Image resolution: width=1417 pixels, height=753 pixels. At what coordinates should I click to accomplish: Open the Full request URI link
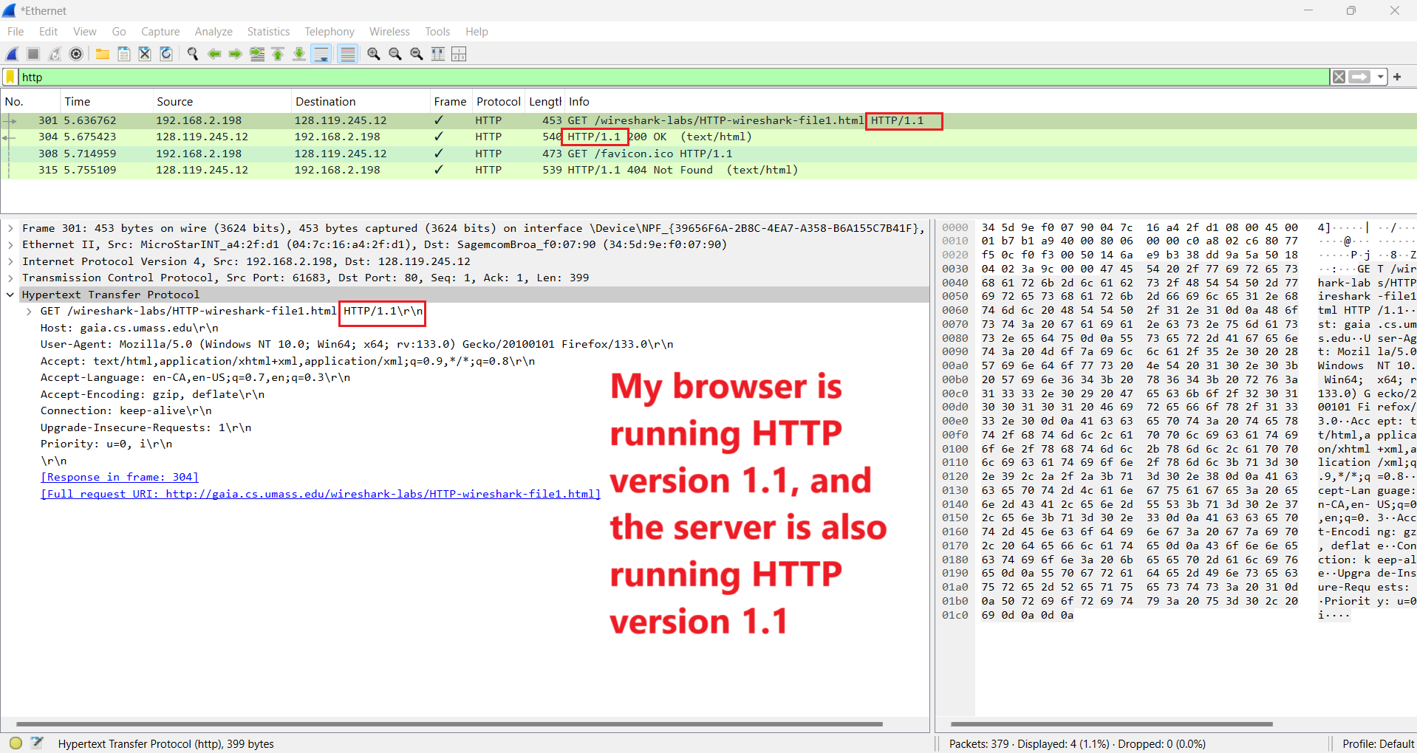(x=321, y=493)
